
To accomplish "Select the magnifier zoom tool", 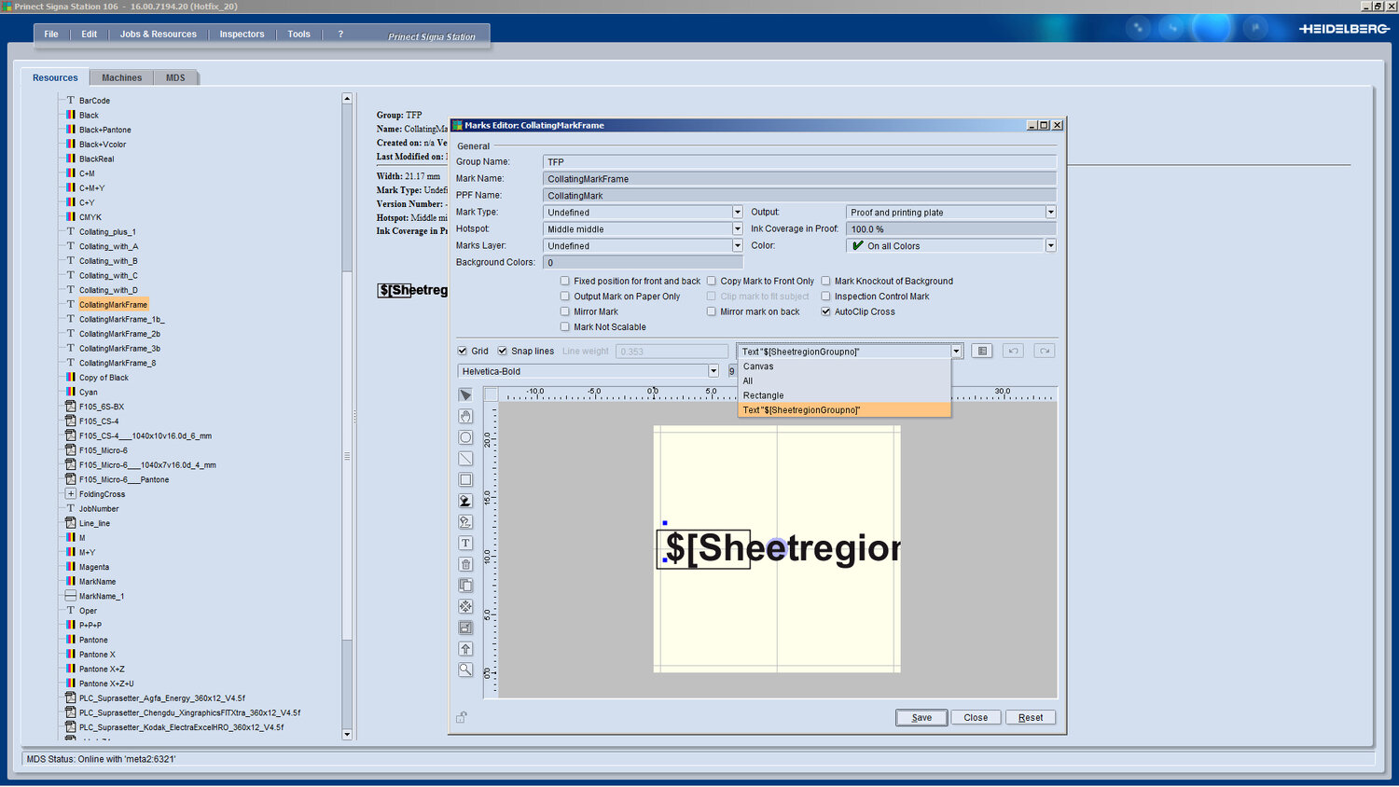I will click(465, 670).
